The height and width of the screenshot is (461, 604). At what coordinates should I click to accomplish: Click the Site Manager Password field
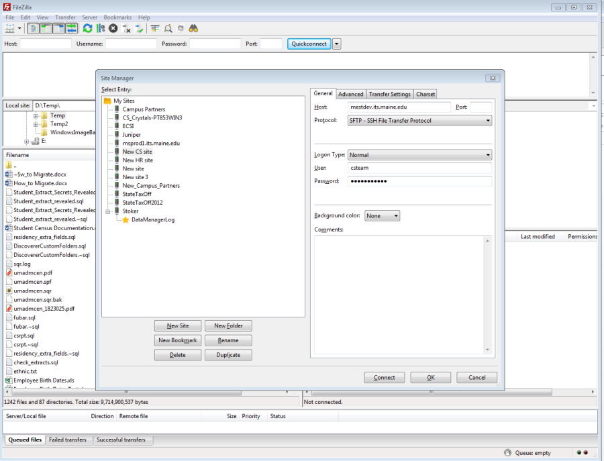click(x=419, y=181)
